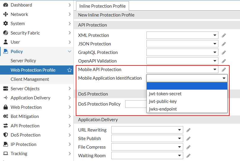Select jwt-token-secret from the dropdown list
The height and width of the screenshot is (161, 240).
coord(165,94)
